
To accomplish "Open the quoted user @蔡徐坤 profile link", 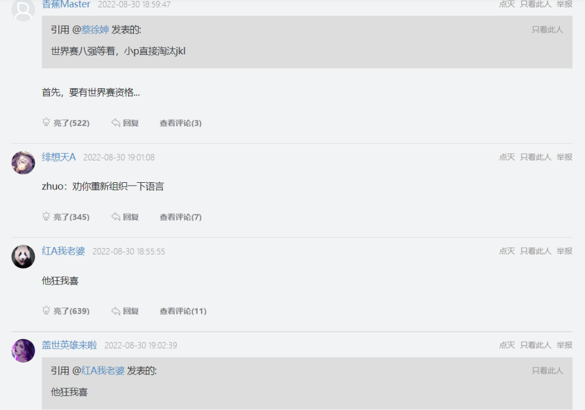I will click(x=95, y=30).
